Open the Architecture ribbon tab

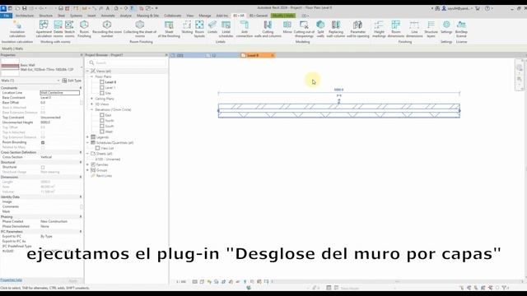[25, 16]
